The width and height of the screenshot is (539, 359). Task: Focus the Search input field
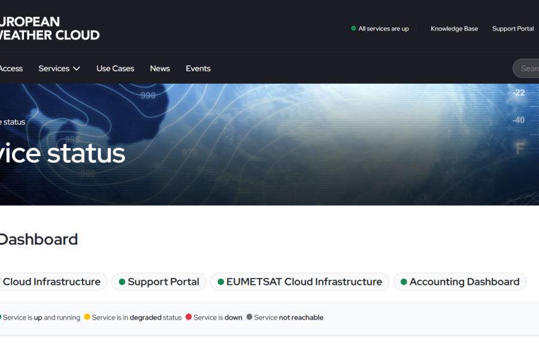(526, 68)
